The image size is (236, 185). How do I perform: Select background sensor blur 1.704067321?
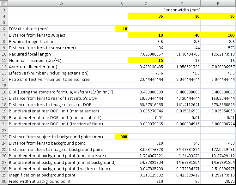[146, 156]
